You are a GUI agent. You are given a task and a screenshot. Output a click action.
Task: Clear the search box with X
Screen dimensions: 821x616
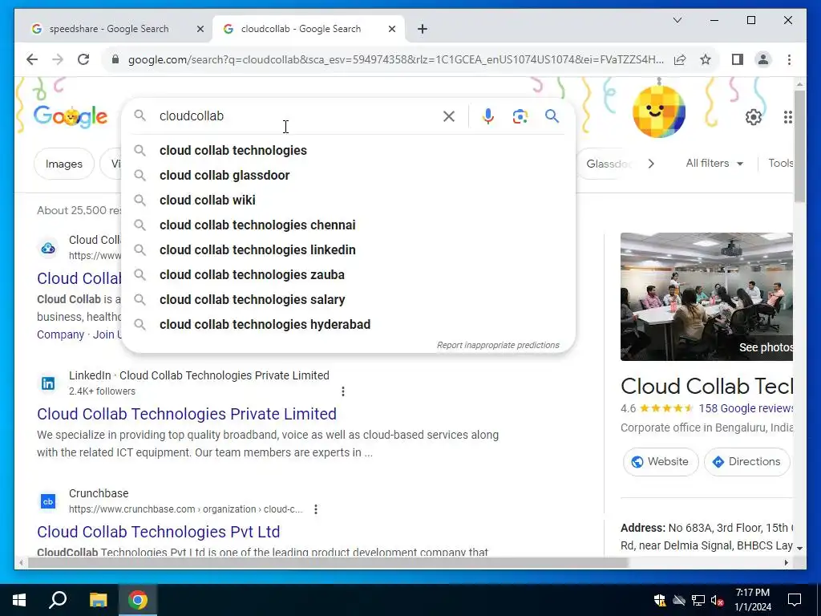coord(449,116)
